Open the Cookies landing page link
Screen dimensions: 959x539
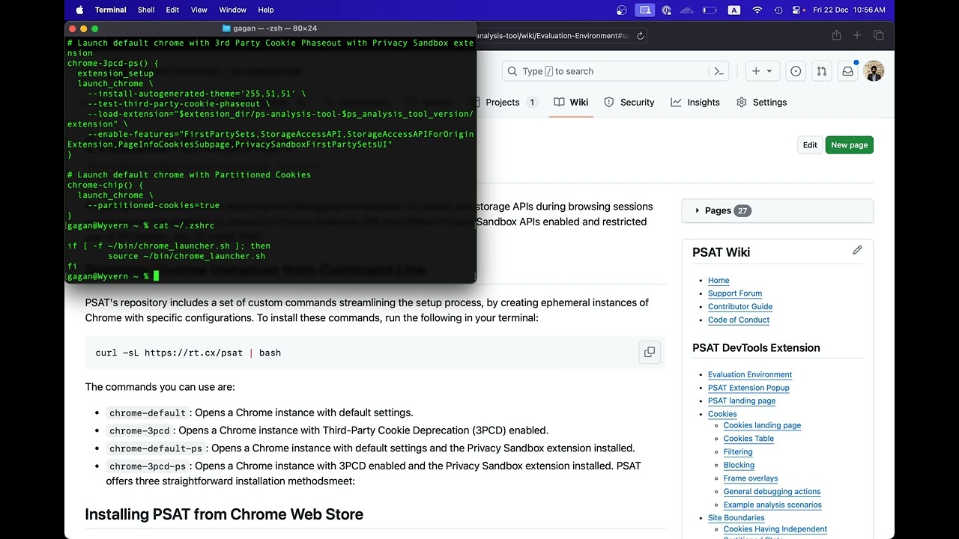pyautogui.click(x=762, y=425)
